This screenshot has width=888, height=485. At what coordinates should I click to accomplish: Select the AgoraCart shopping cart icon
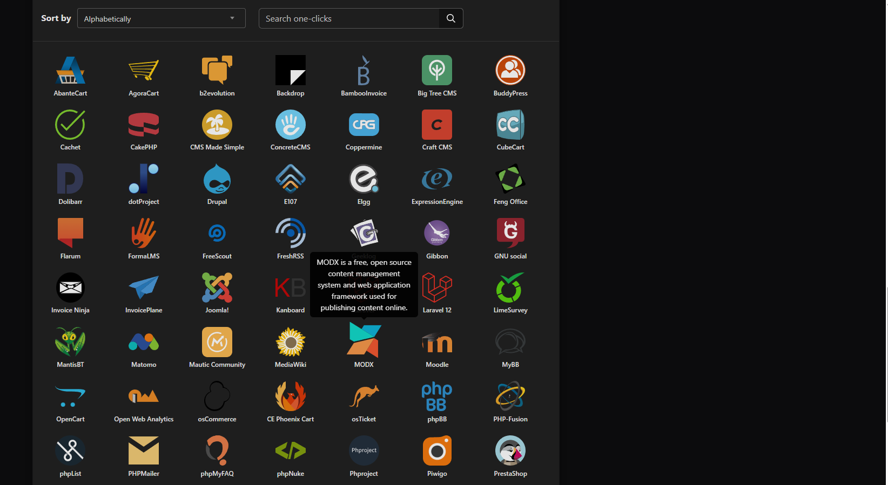pos(144,70)
